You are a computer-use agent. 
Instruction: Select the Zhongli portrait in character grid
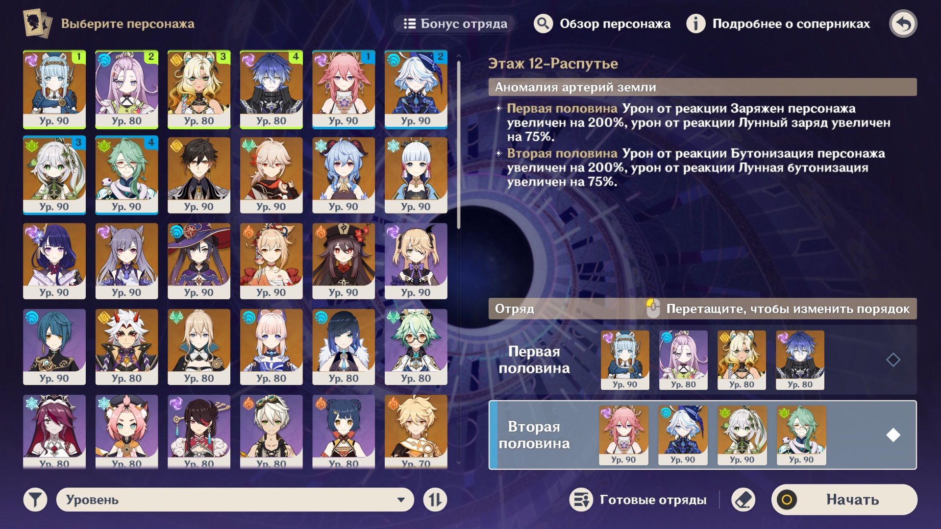coord(198,175)
